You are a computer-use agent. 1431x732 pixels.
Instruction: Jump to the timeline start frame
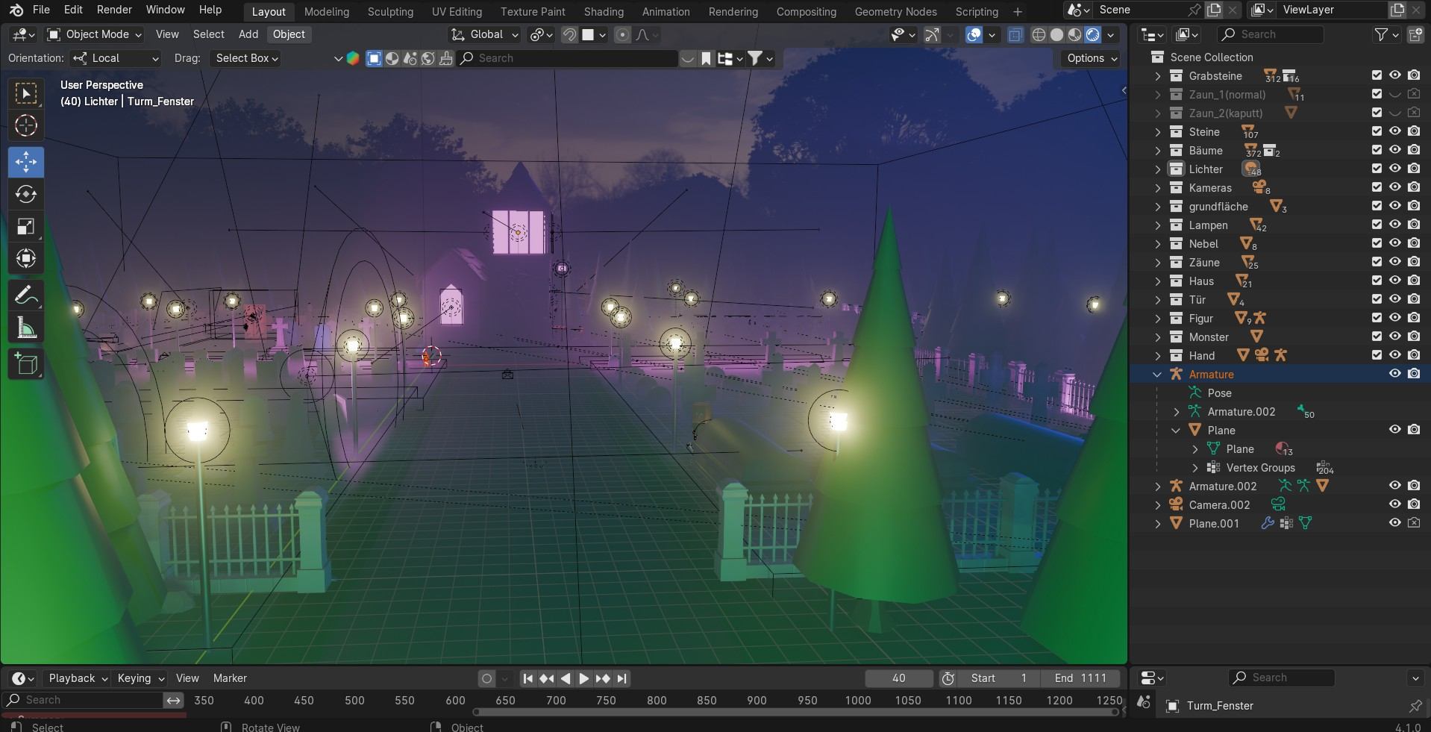point(527,678)
